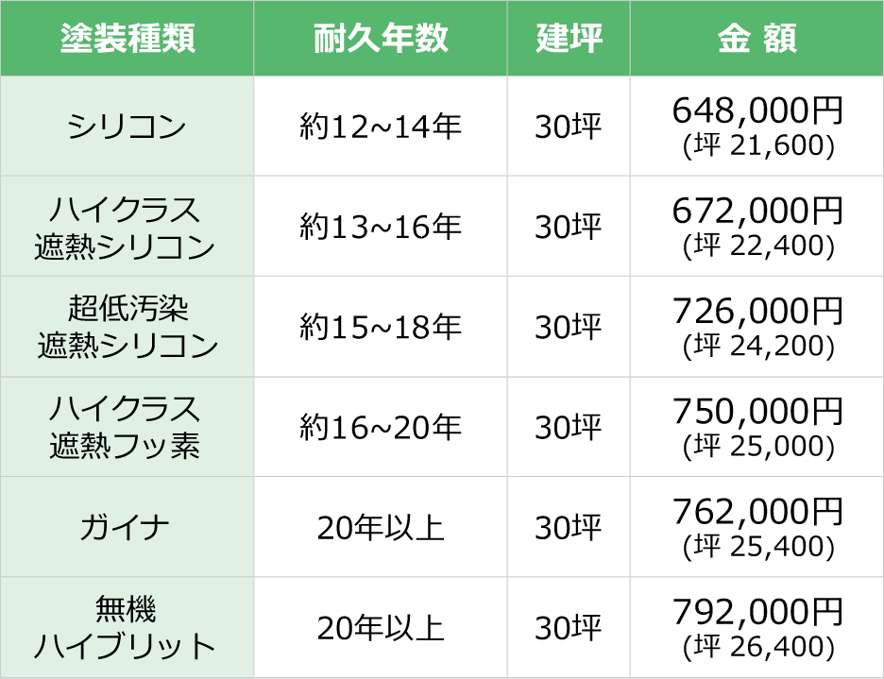Click the 耐久年数 column header

tap(381, 39)
